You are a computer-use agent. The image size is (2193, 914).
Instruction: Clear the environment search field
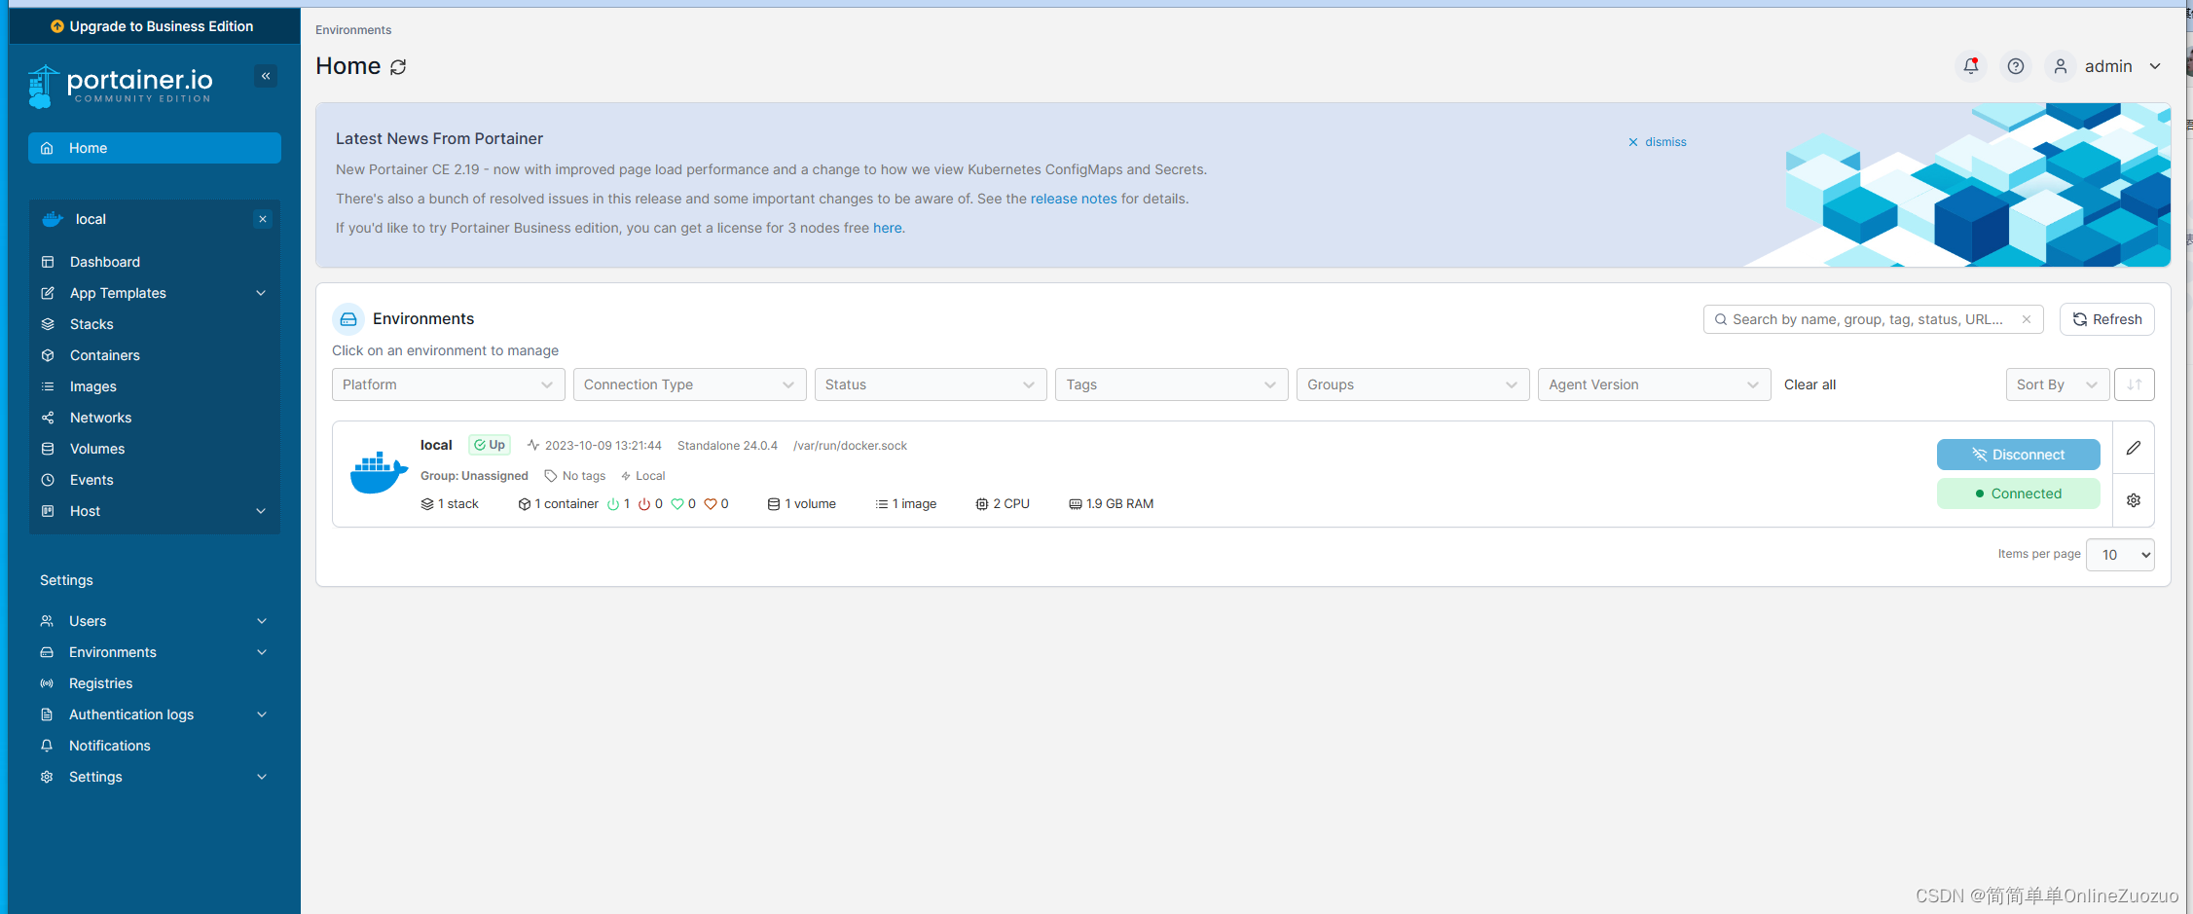tap(2027, 319)
